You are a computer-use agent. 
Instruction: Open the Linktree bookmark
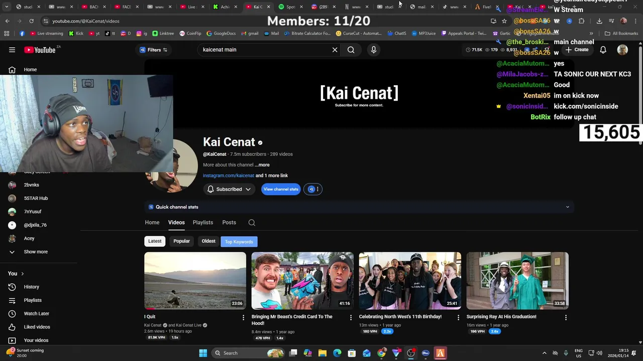(163, 34)
